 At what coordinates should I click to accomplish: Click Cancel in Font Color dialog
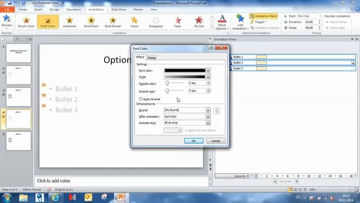pyautogui.click(x=215, y=141)
